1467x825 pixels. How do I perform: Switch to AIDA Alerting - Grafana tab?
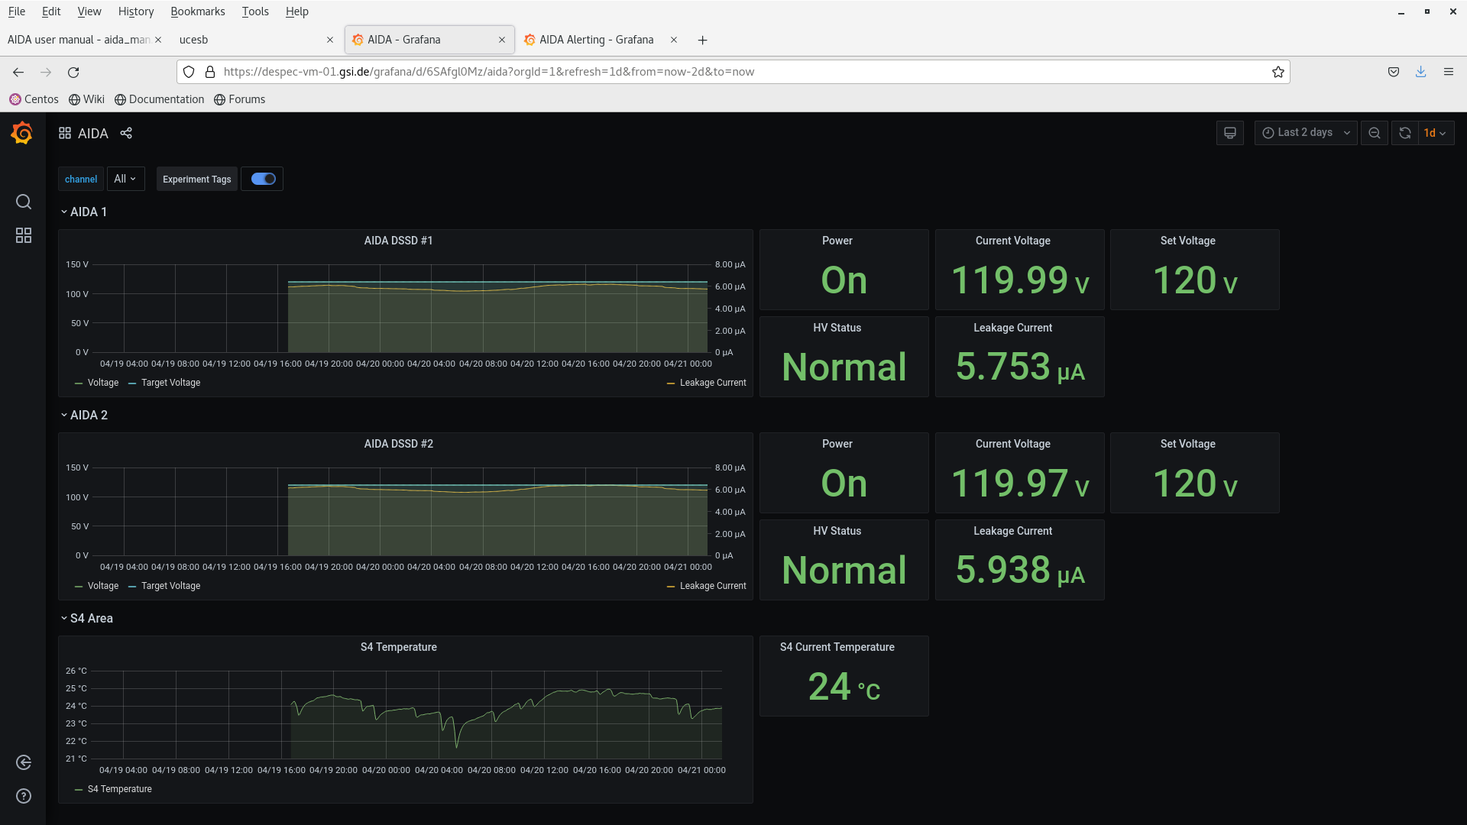click(595, 40)
